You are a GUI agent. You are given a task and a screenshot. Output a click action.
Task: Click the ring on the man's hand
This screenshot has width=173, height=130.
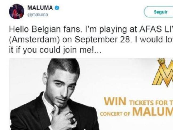pos(72,121)
